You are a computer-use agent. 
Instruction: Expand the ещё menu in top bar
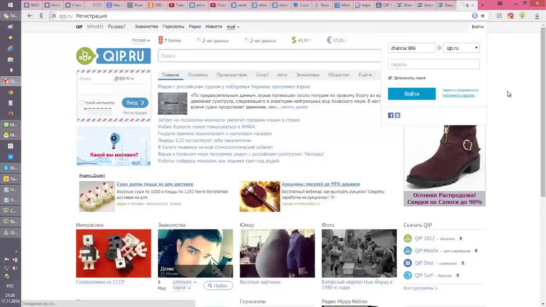click(x=233, y=26)
